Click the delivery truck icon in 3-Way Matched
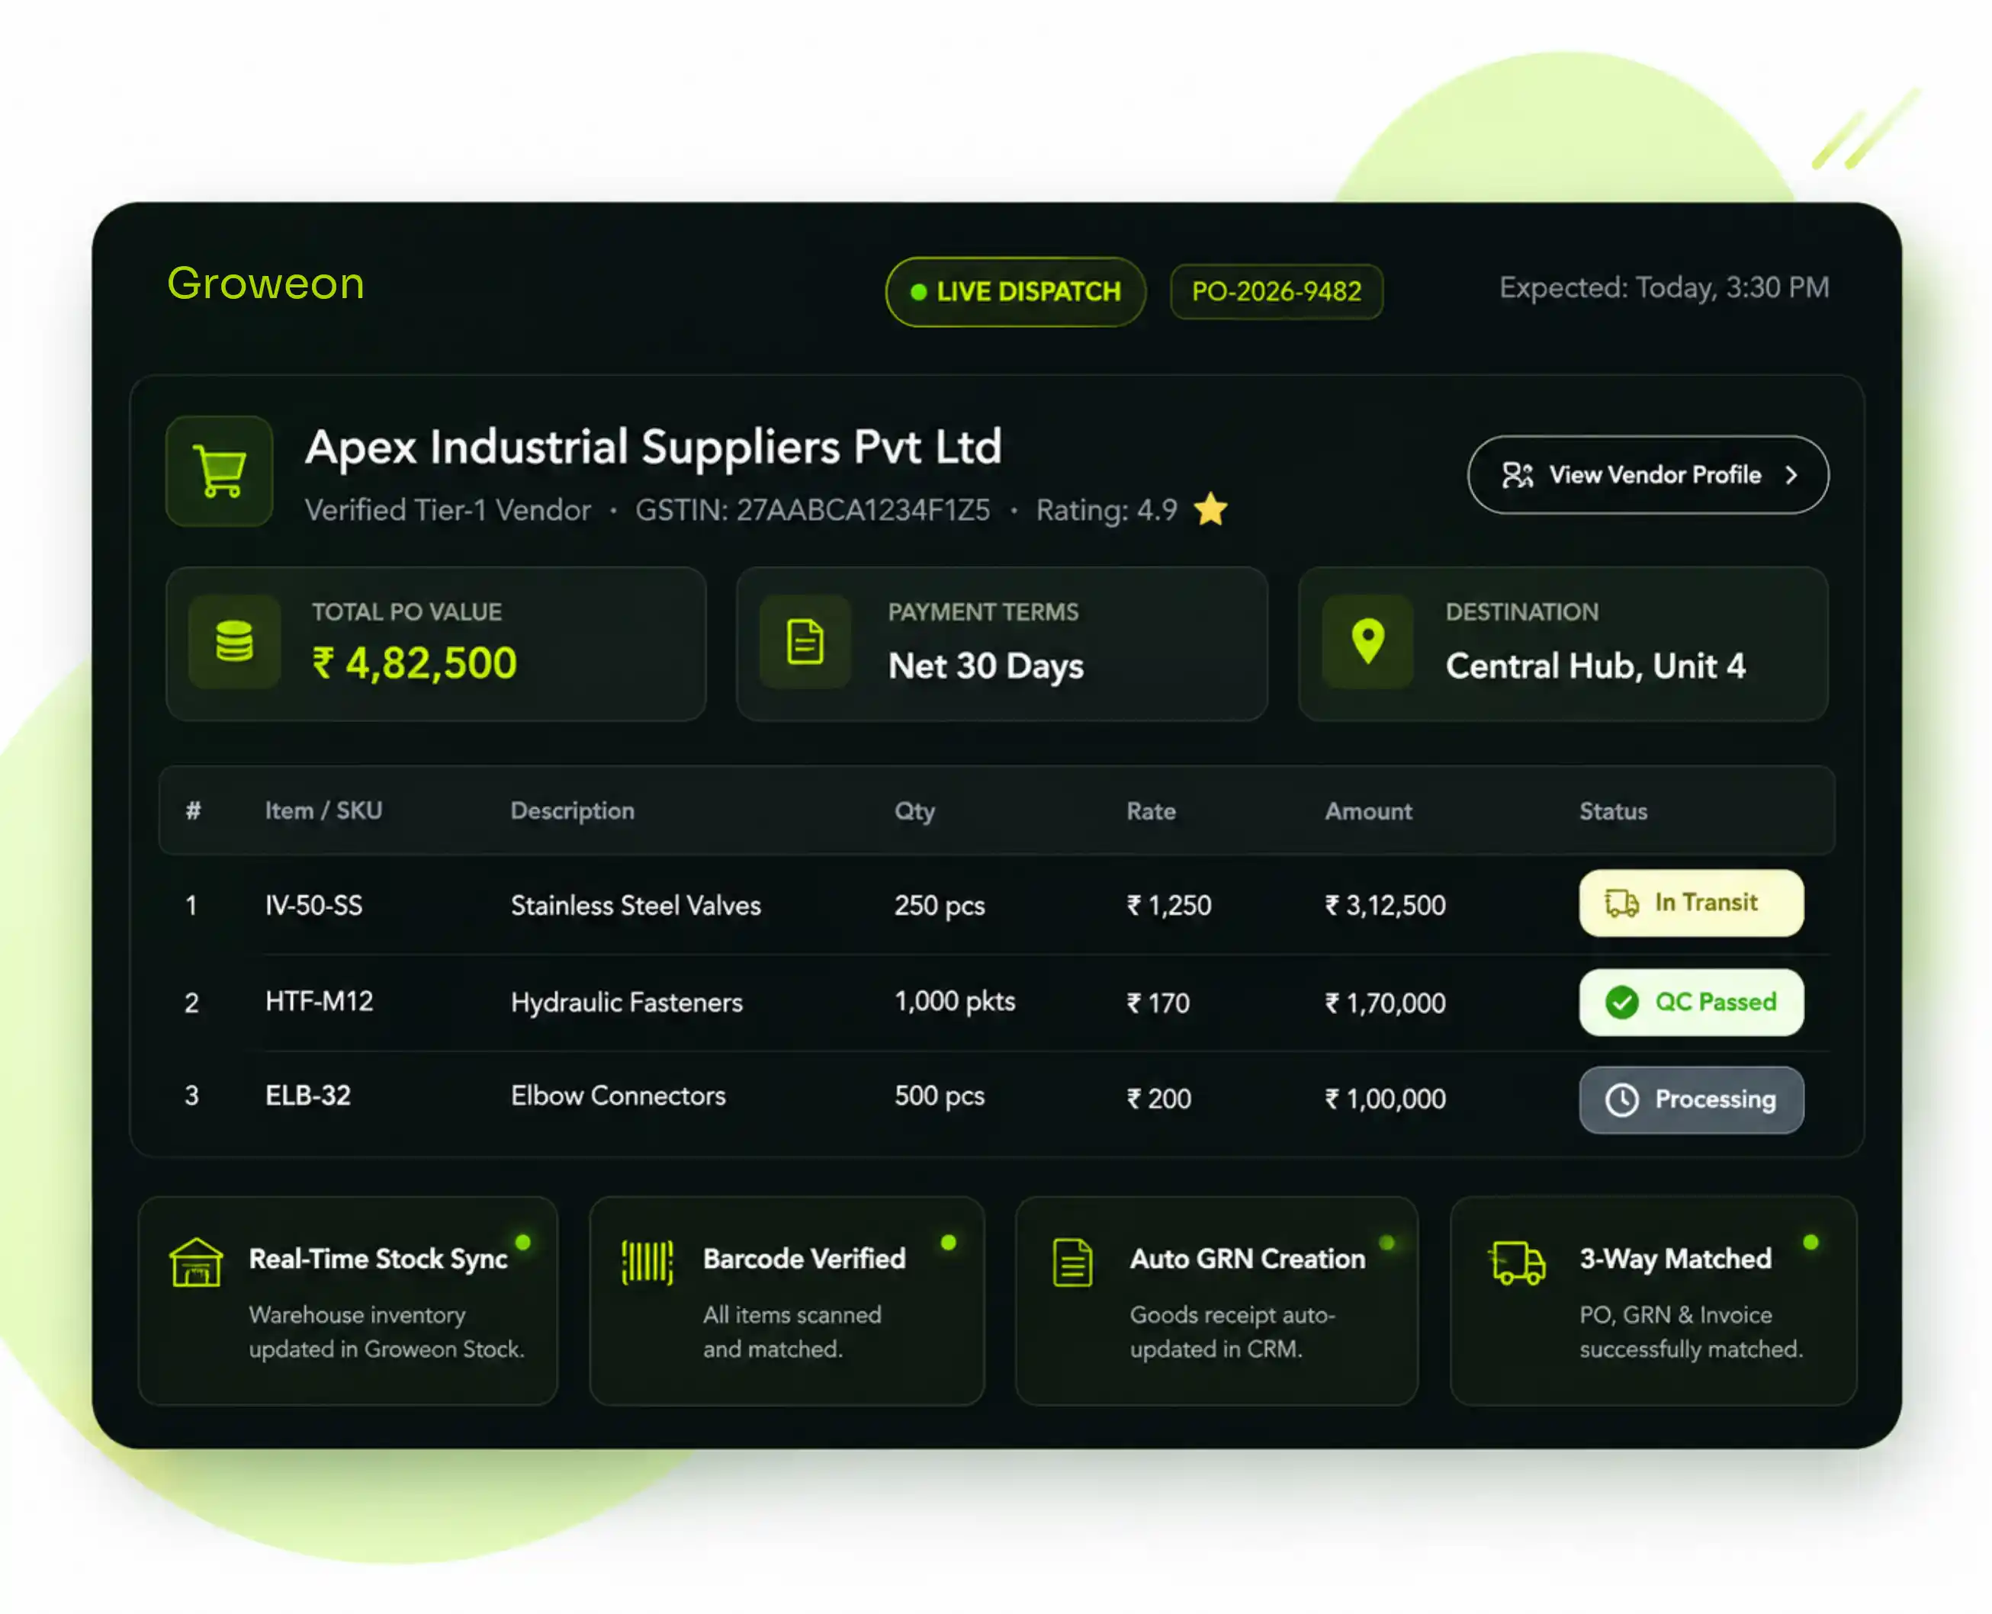1992x1614 pixels. pos(1518,1263)
